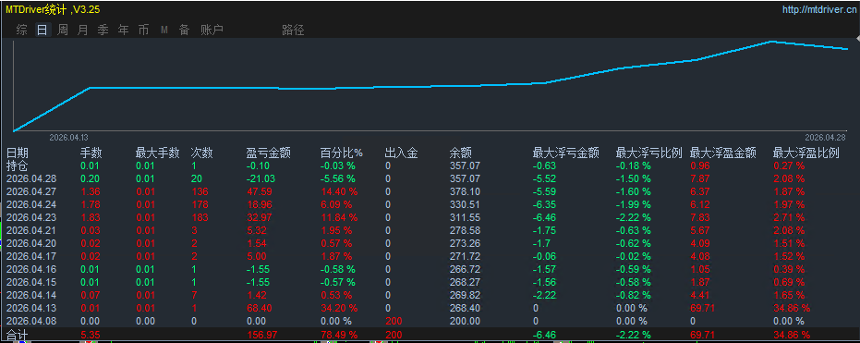Select the 年 yearly tab
The image size is (860, 343).
click(124, 31)
